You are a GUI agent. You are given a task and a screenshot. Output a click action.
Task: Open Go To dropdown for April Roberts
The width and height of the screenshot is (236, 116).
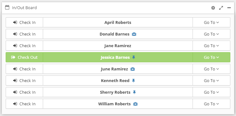pyautogui.click(x=211, y=22)
